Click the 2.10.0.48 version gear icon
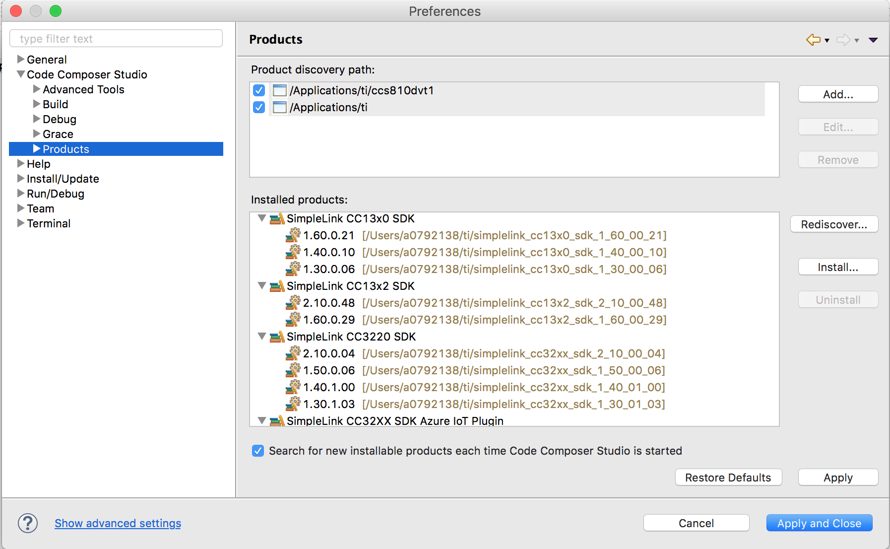 click(293, 303)
